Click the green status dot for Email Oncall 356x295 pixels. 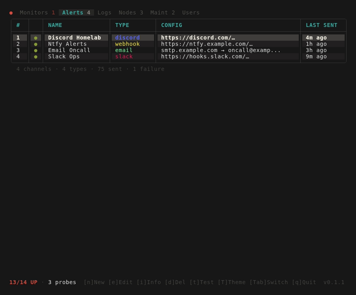point(36,51)
